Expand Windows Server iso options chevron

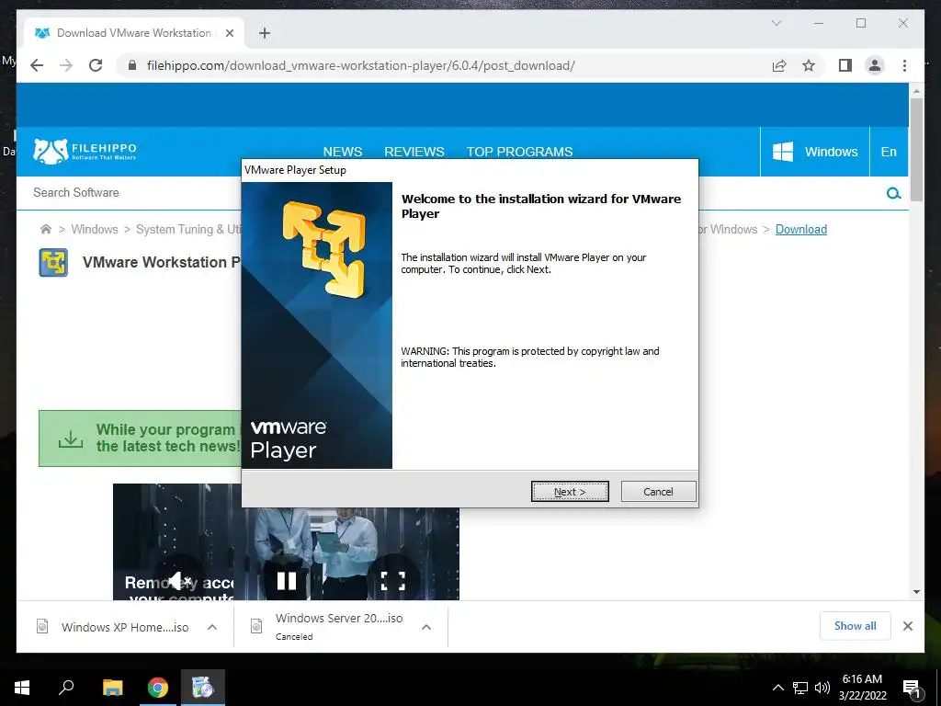click(426, 627)
